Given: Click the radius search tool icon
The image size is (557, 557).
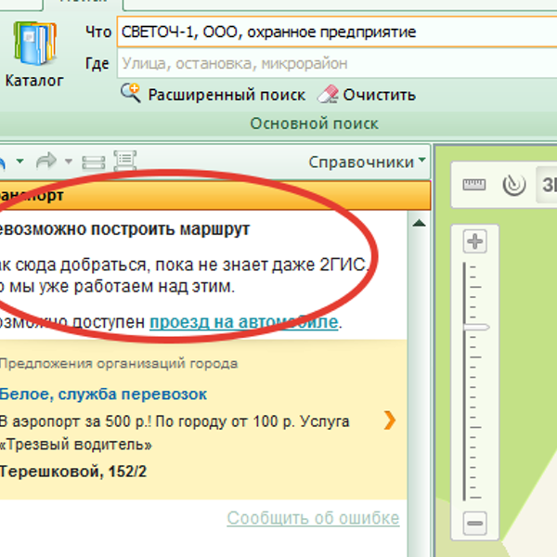Looking at the screenshot, I should tap(514, 185).
